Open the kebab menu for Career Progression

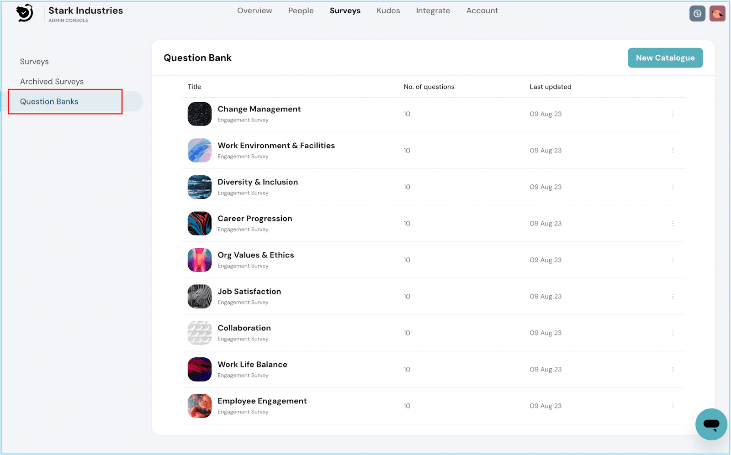(673, 224)
